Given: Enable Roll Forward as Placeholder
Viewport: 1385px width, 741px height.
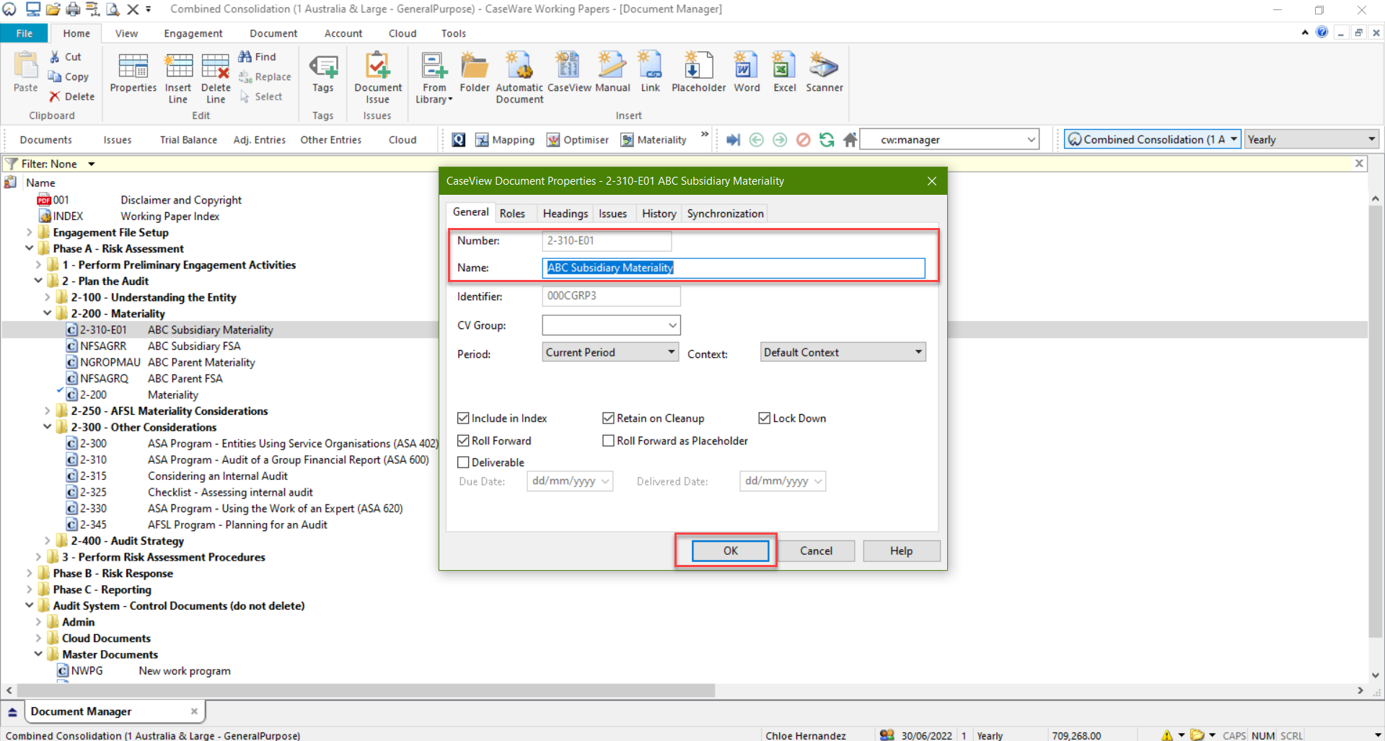Looking at the screenshot, I should (608, 441).
